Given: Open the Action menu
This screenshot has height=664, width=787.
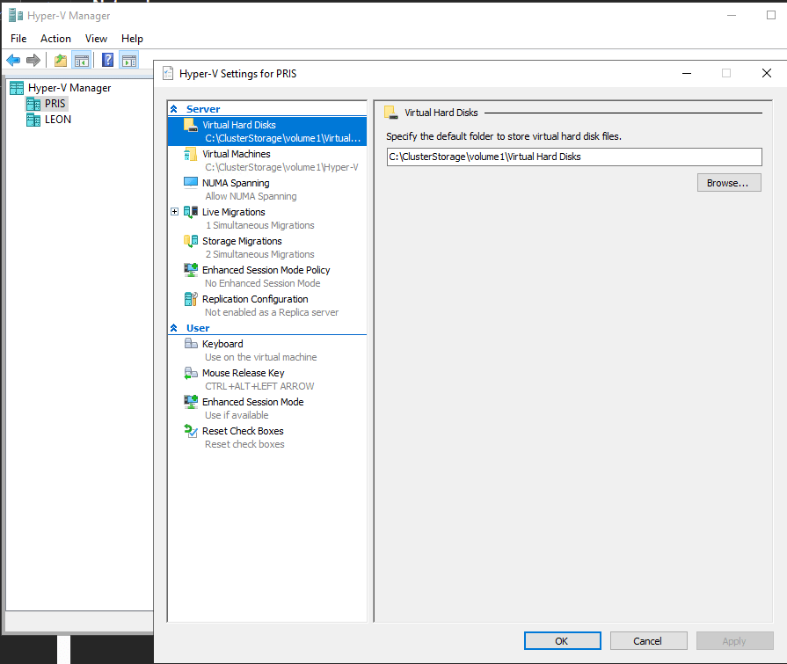Looking at the screenshot, I should pyautogui.click(x=55, y=39).
